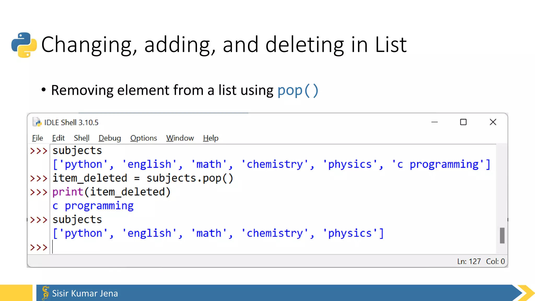Click the Python logo beside slide title
The width and height of the screenshot is (535, 301).
point(24,45)
